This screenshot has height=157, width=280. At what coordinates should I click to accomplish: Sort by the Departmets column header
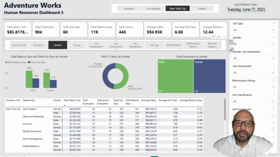pyautogui.click(x=29, y=100)
